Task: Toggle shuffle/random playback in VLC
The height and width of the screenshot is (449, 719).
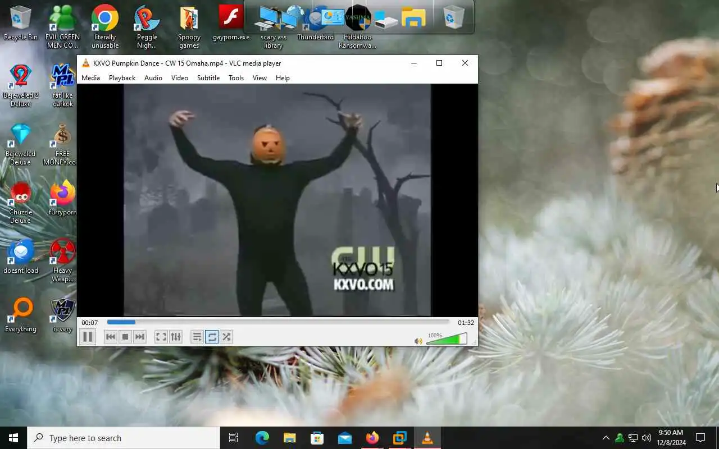Action: tap(226, 337)
